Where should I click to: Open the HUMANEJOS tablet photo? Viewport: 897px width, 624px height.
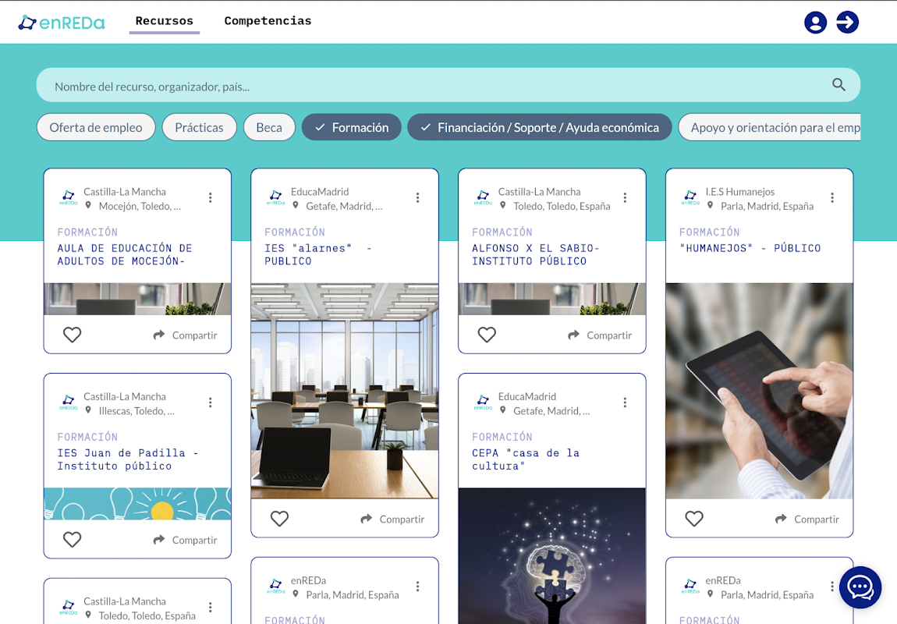point(759,391)
